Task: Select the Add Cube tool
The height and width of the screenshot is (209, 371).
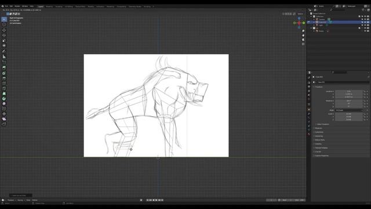Action: 4,62
